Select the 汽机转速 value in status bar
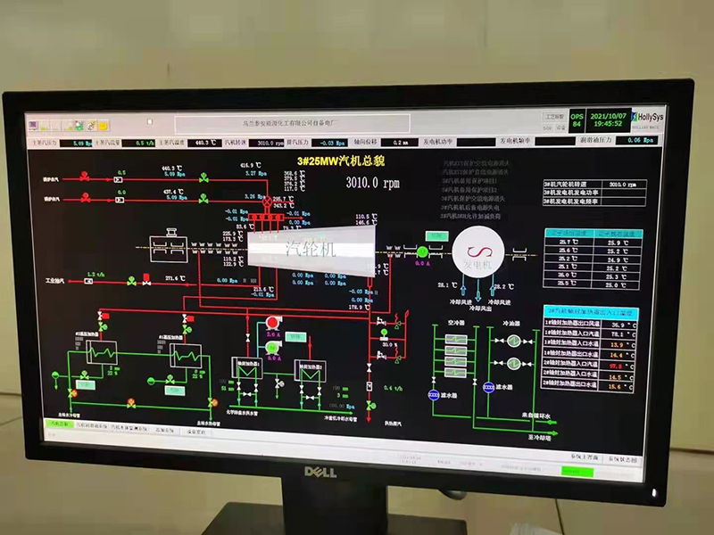The image size is (714, 535). coord(268,142)
